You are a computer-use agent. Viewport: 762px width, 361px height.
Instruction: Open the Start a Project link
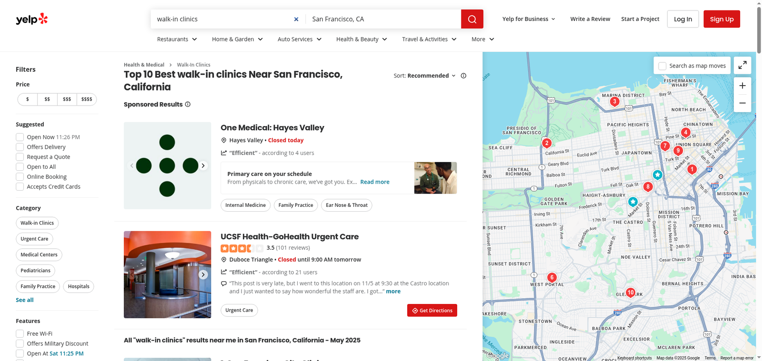tap(640, 19)
